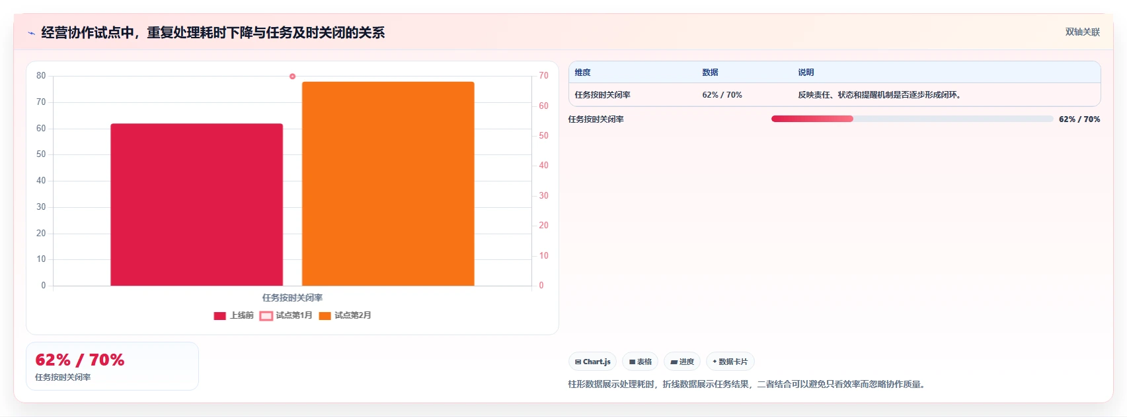Toggle the 上线前 legend swatch
1127x417 pixels.
point(219,315)
